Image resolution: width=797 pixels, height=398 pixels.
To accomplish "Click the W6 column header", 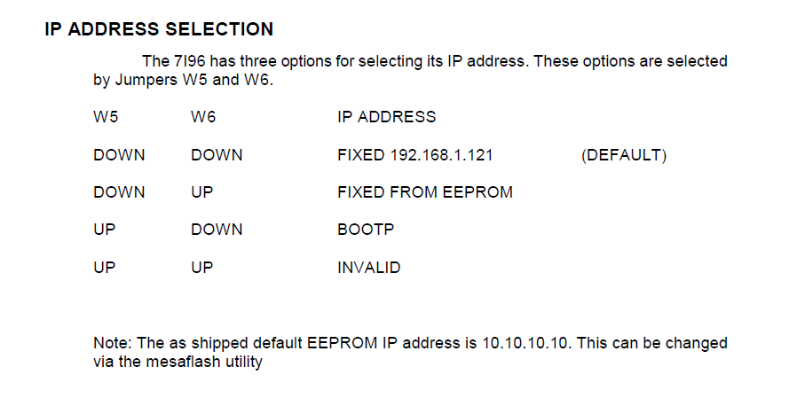I will tap(203, 117).
